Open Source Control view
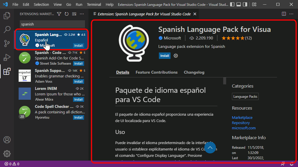 (7, 43)
